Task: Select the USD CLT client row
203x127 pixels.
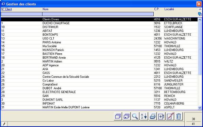Action: 99,38
